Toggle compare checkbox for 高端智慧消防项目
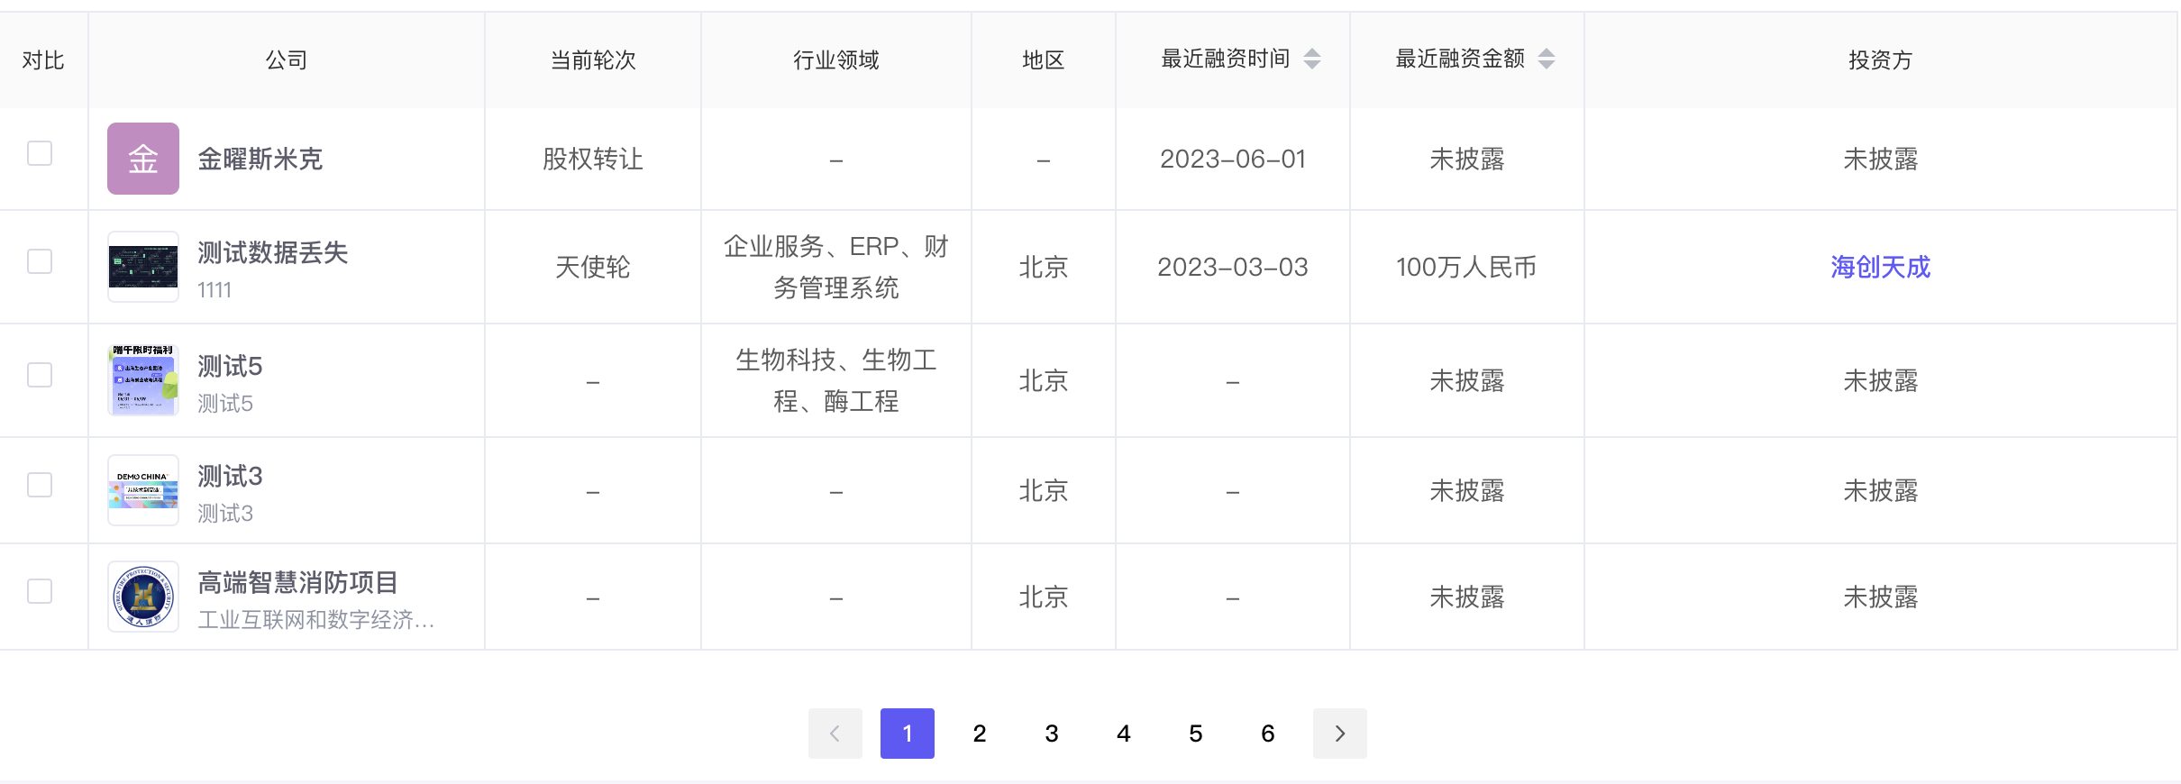The width and height of the screenshot is (2181, 784). click(x=40, y=591)
